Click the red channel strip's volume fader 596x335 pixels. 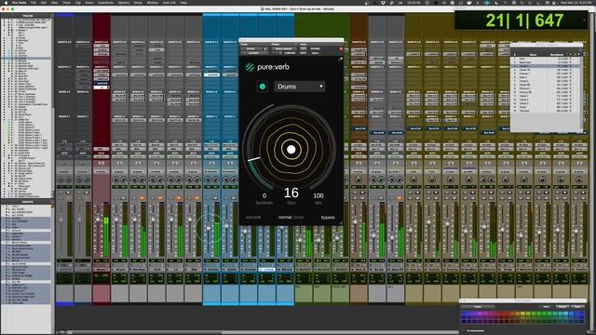click(x=98, y=220)
